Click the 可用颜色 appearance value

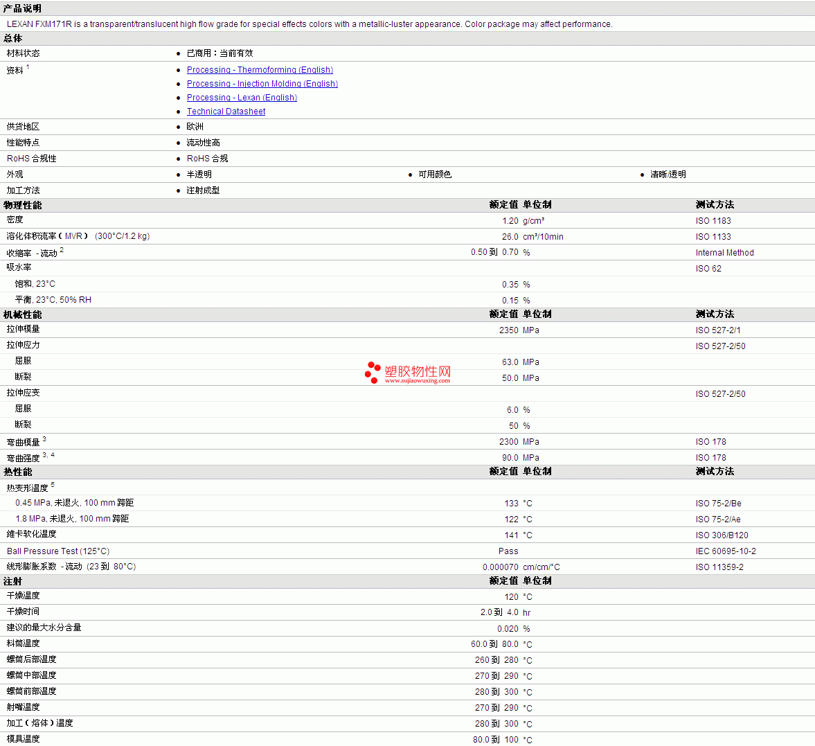435,174
